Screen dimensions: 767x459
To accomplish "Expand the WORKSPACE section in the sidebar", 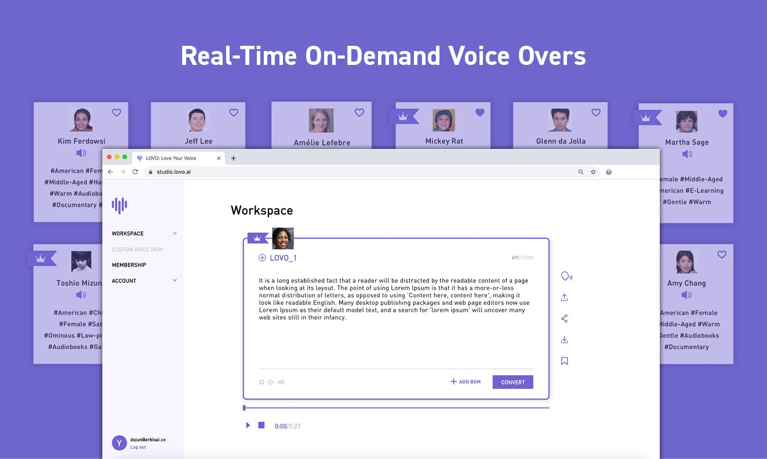I will pos(175,233).
